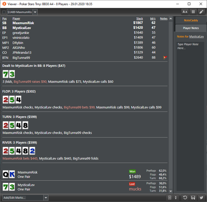207x202 pixels.
Task: Click the Q card in MaxmumRisk showdown
Action: point(6,174)
